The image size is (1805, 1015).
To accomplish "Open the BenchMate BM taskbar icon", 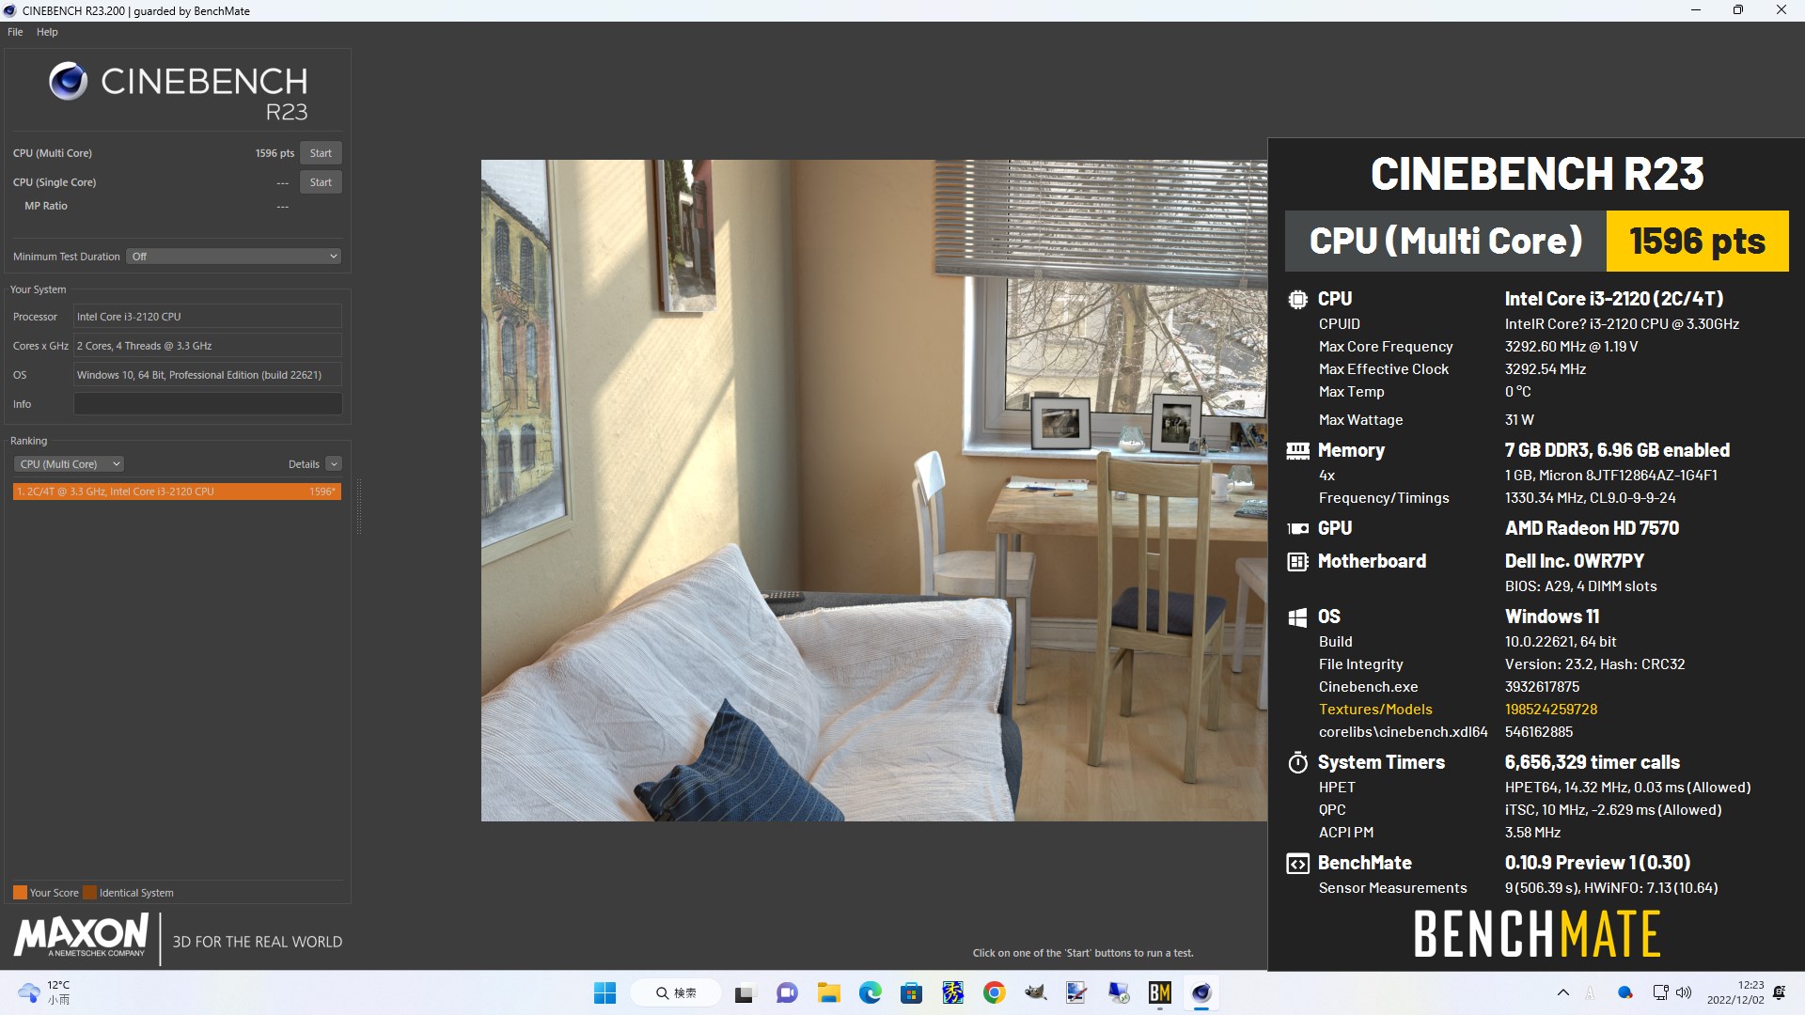I will [x=1159, y=992].
